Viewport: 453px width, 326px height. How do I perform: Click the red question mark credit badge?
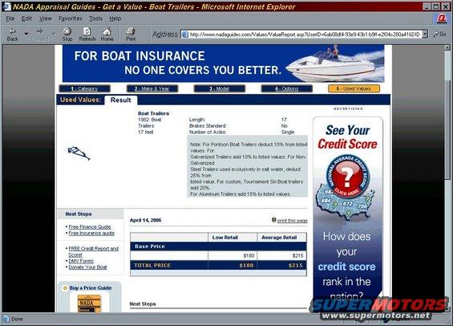point(347,176)
